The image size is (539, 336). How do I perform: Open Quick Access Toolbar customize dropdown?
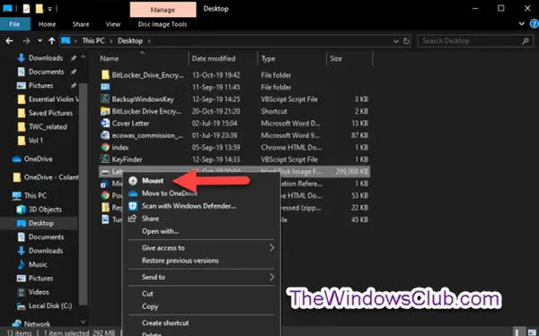tap(49, 9)
